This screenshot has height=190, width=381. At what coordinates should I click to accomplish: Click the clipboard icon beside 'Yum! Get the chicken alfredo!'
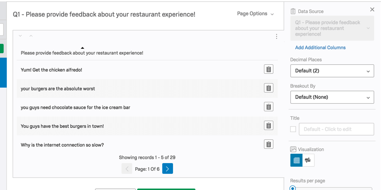[268, 69]
